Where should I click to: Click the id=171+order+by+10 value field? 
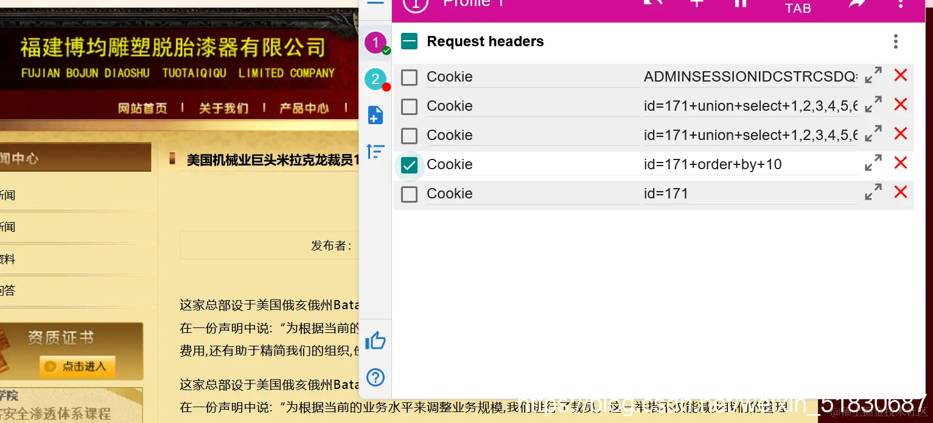[x=750, y=164]
